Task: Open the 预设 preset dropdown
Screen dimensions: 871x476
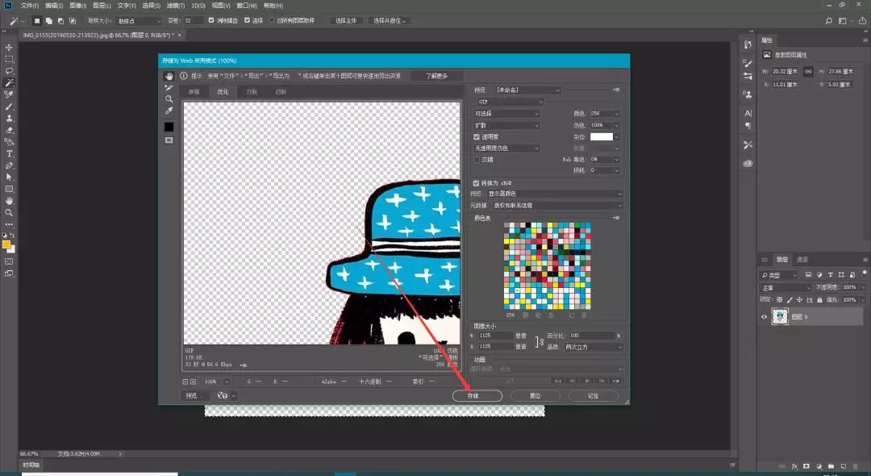Action: (x=528, y=90)
